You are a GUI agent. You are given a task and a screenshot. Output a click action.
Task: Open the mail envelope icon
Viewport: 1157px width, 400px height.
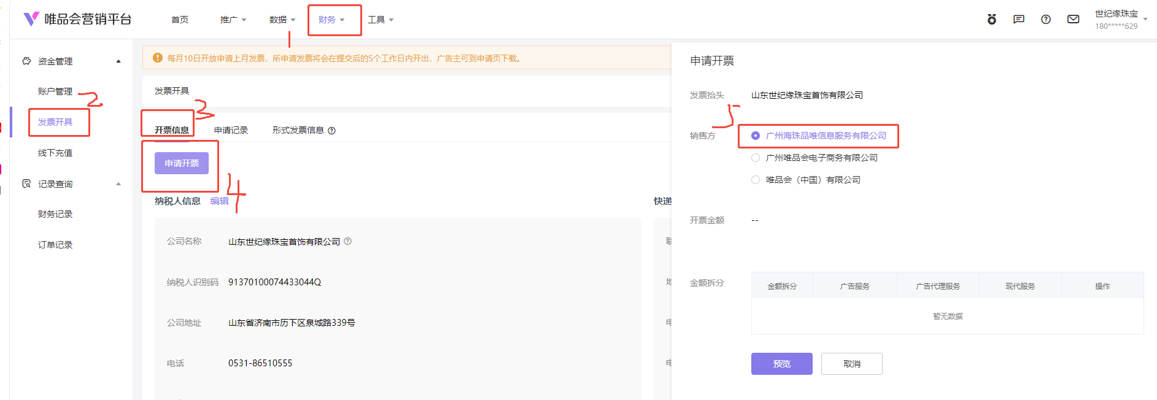point(1073,20)
